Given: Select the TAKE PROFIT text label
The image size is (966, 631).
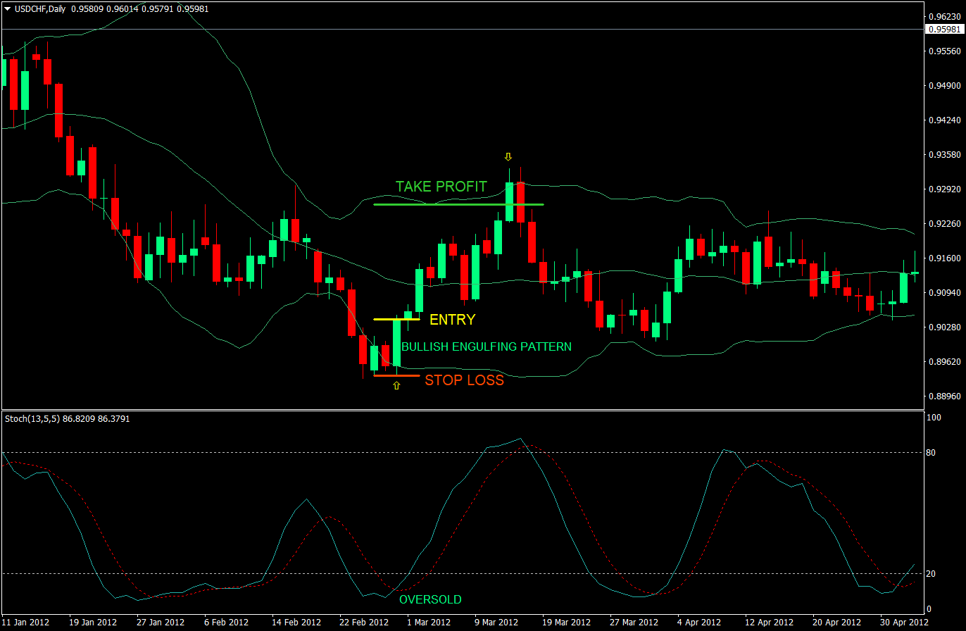Looking at the screenshot, I should 441,187.
